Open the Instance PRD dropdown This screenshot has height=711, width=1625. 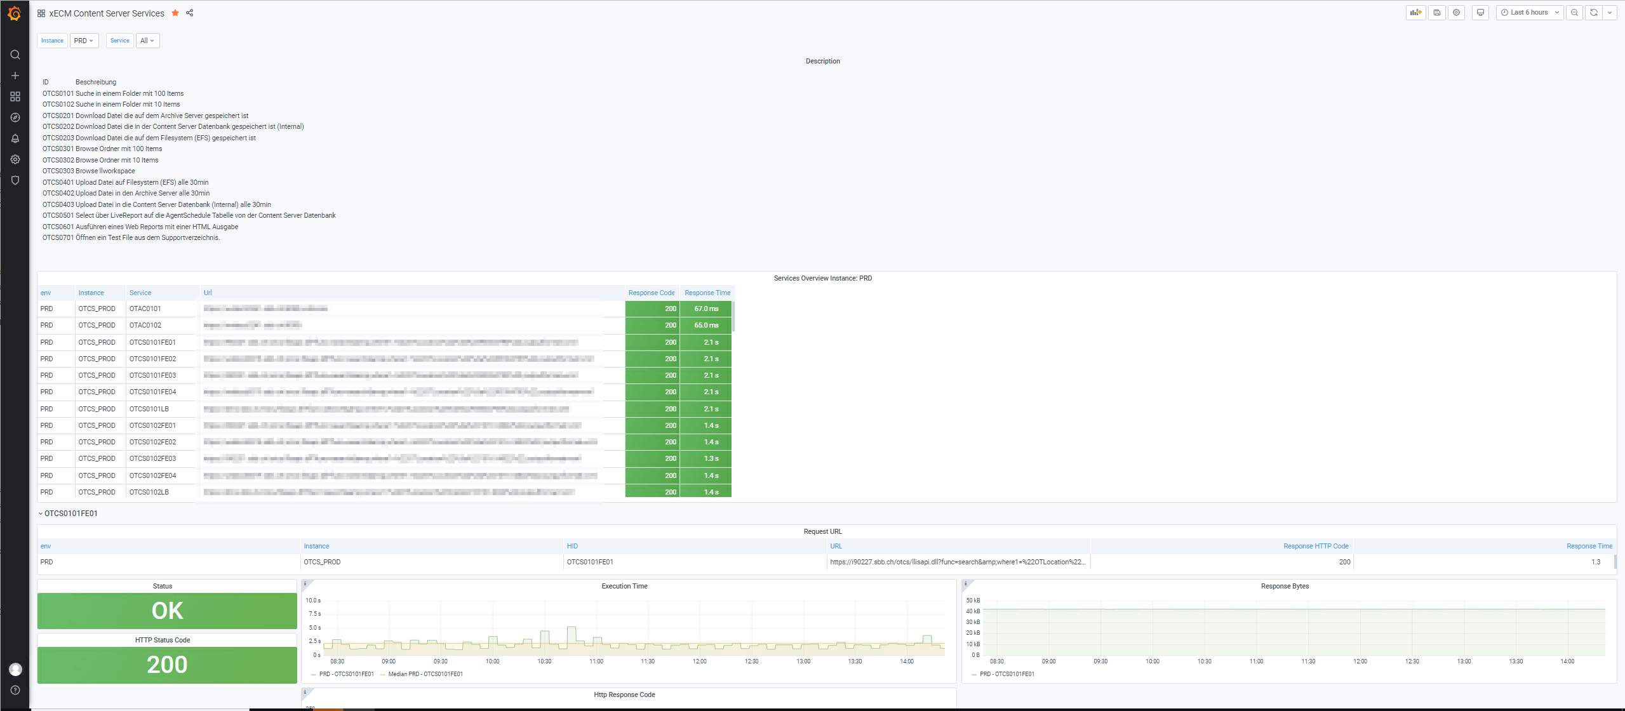click(84, 41)
